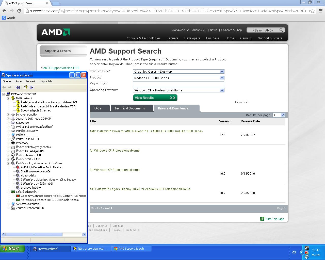Click the AMD logo
This screenshot has height=260, width=325.
(x=56, y=32)
